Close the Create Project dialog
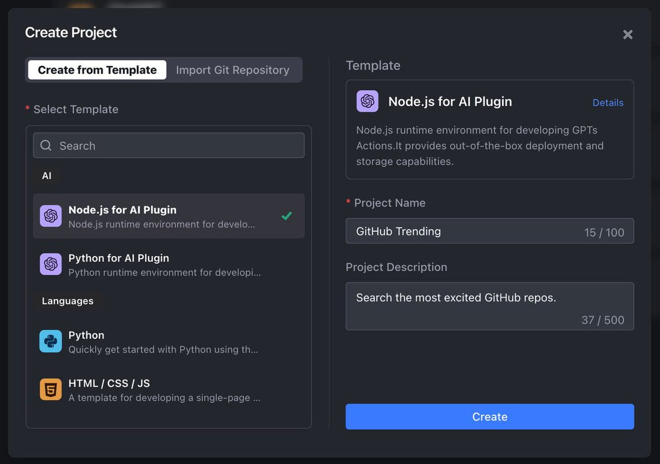660x464 pixels. coord(628,35)
